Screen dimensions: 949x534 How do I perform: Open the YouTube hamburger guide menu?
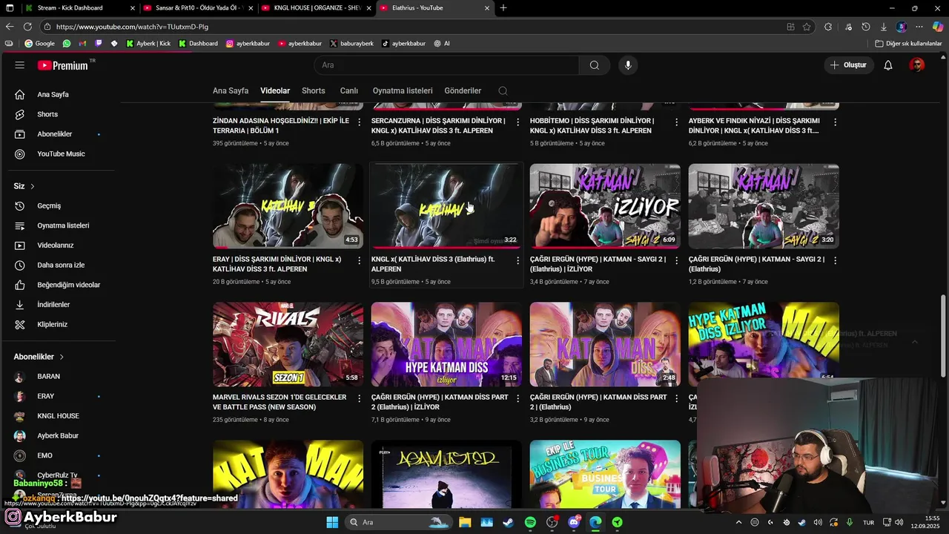[20, 65]
